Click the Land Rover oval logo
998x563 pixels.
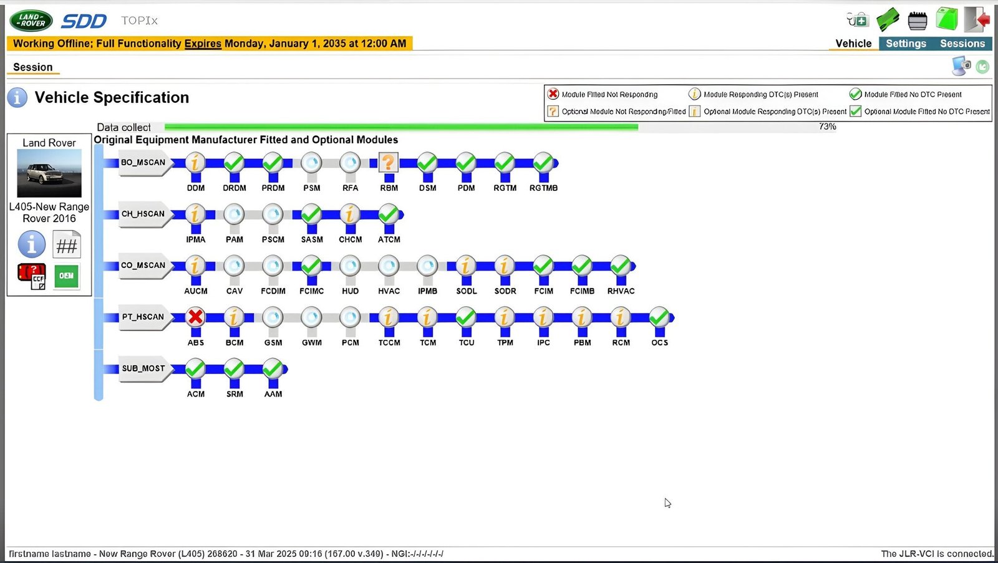31,21
